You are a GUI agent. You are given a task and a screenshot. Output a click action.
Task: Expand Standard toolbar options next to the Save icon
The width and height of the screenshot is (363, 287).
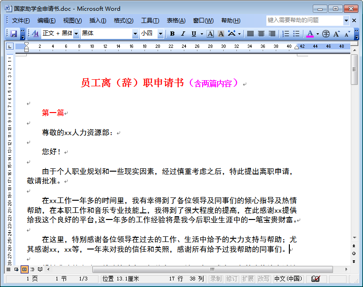click(x=23, y=34)
